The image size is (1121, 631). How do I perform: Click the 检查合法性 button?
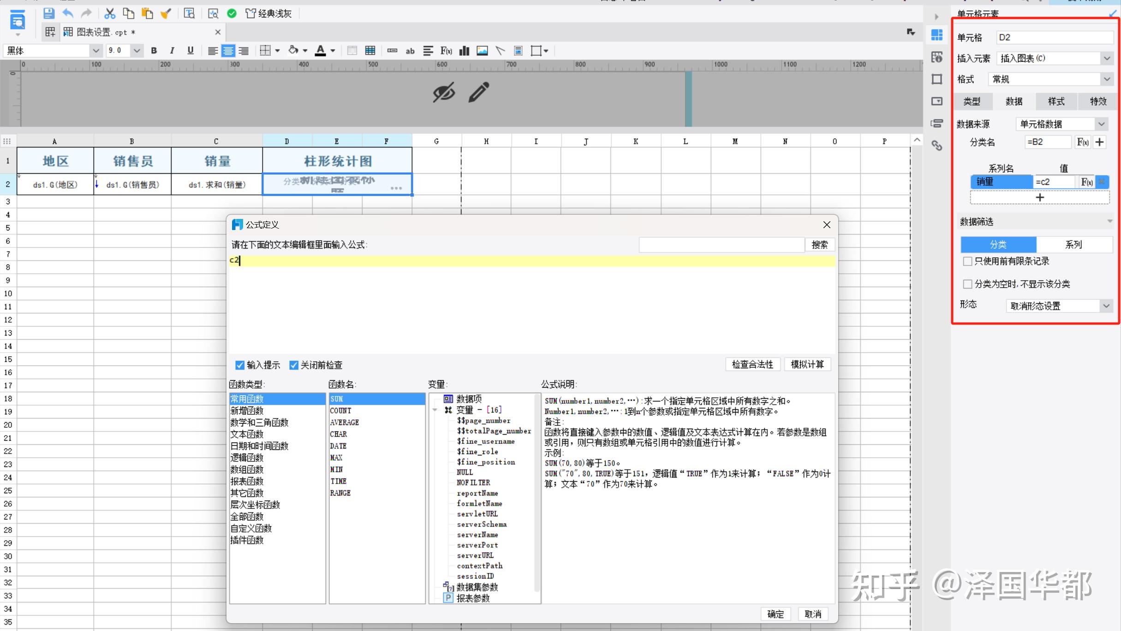(x=752, y=364)
